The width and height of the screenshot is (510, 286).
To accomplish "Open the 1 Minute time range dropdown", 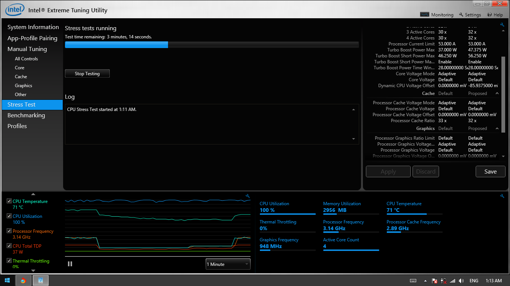I will (228, 264).
